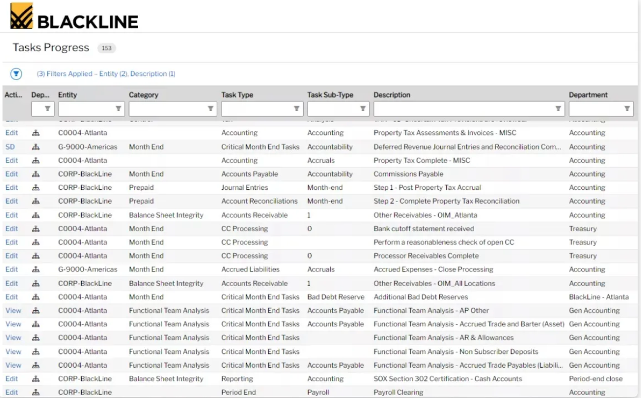Click Edit on Accrued Expenses - Close Processing row
641x398 pixels.
tap(11, 269)
